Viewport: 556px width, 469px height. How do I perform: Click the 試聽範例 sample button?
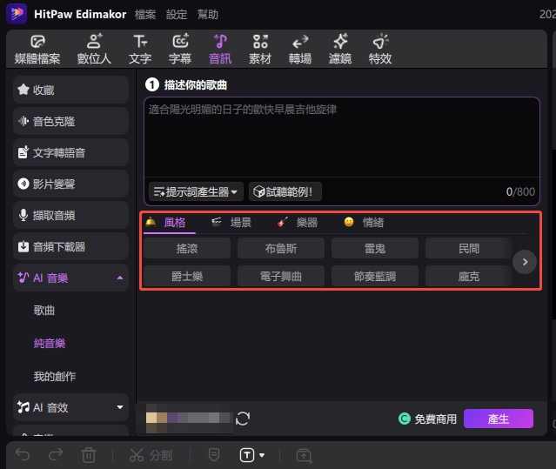click(285, 191)
